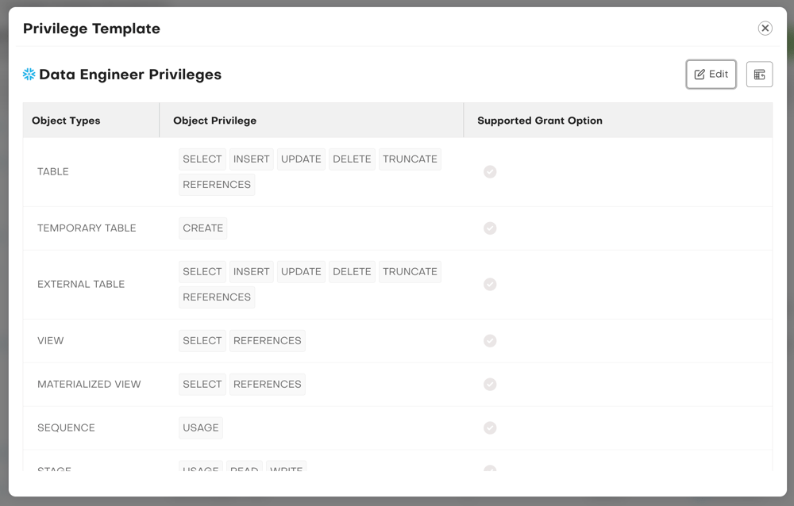The width and height of the screenshot is (794, 506).
Task: Toggle grant option check for MATERIALIZED VIEW
Action: click(490, 385)
